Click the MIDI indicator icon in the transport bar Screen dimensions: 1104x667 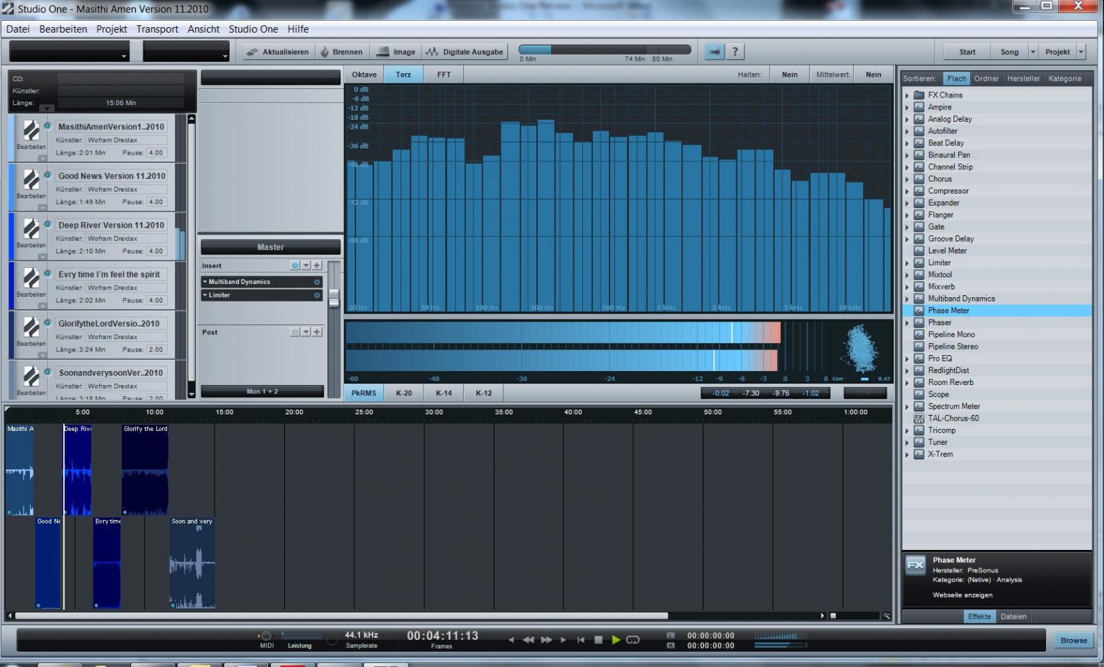coord(266,636)
